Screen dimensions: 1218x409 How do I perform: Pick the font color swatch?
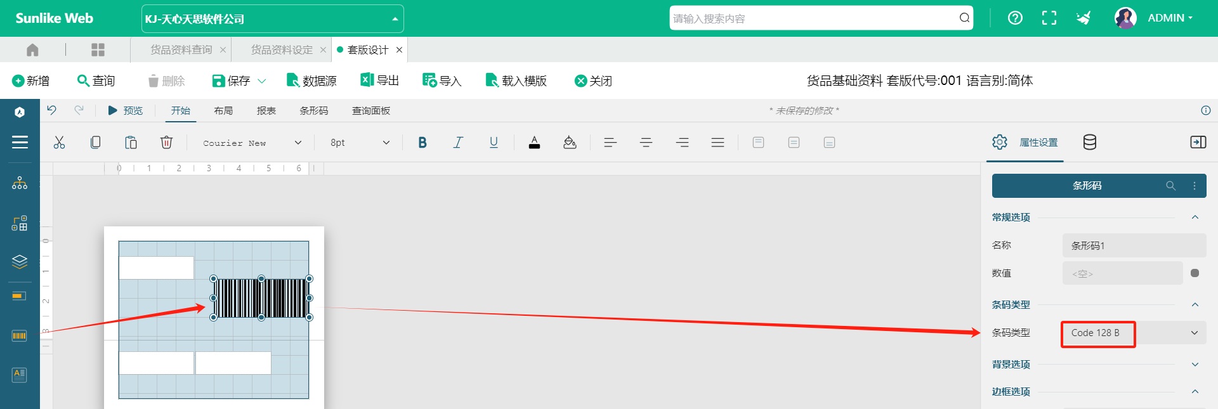click(534, 143)
